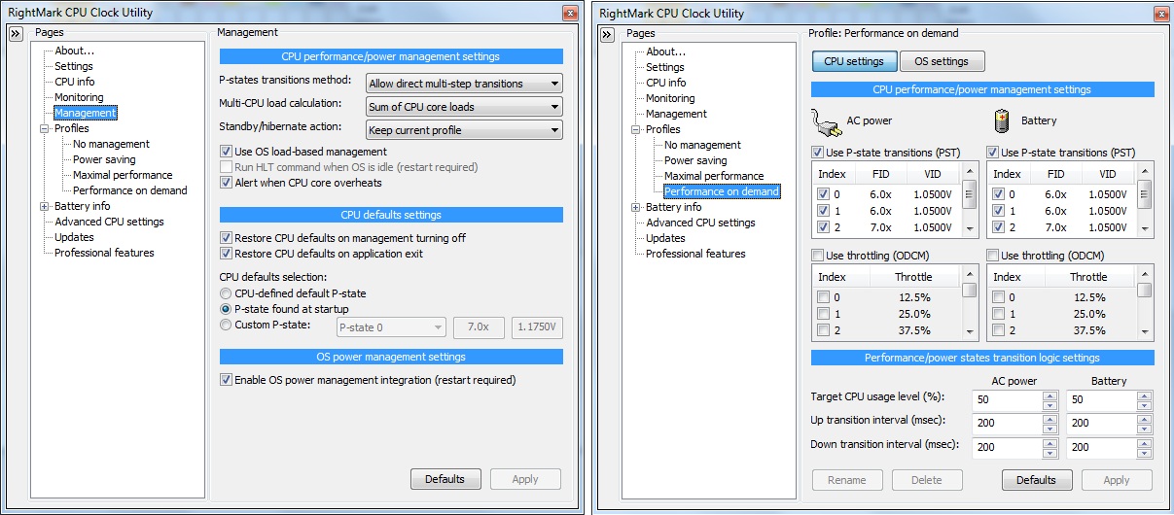This screenshot has height=515, width=1174.
Task: Click VID column header in Battery list
Action: coord(1108,174)
